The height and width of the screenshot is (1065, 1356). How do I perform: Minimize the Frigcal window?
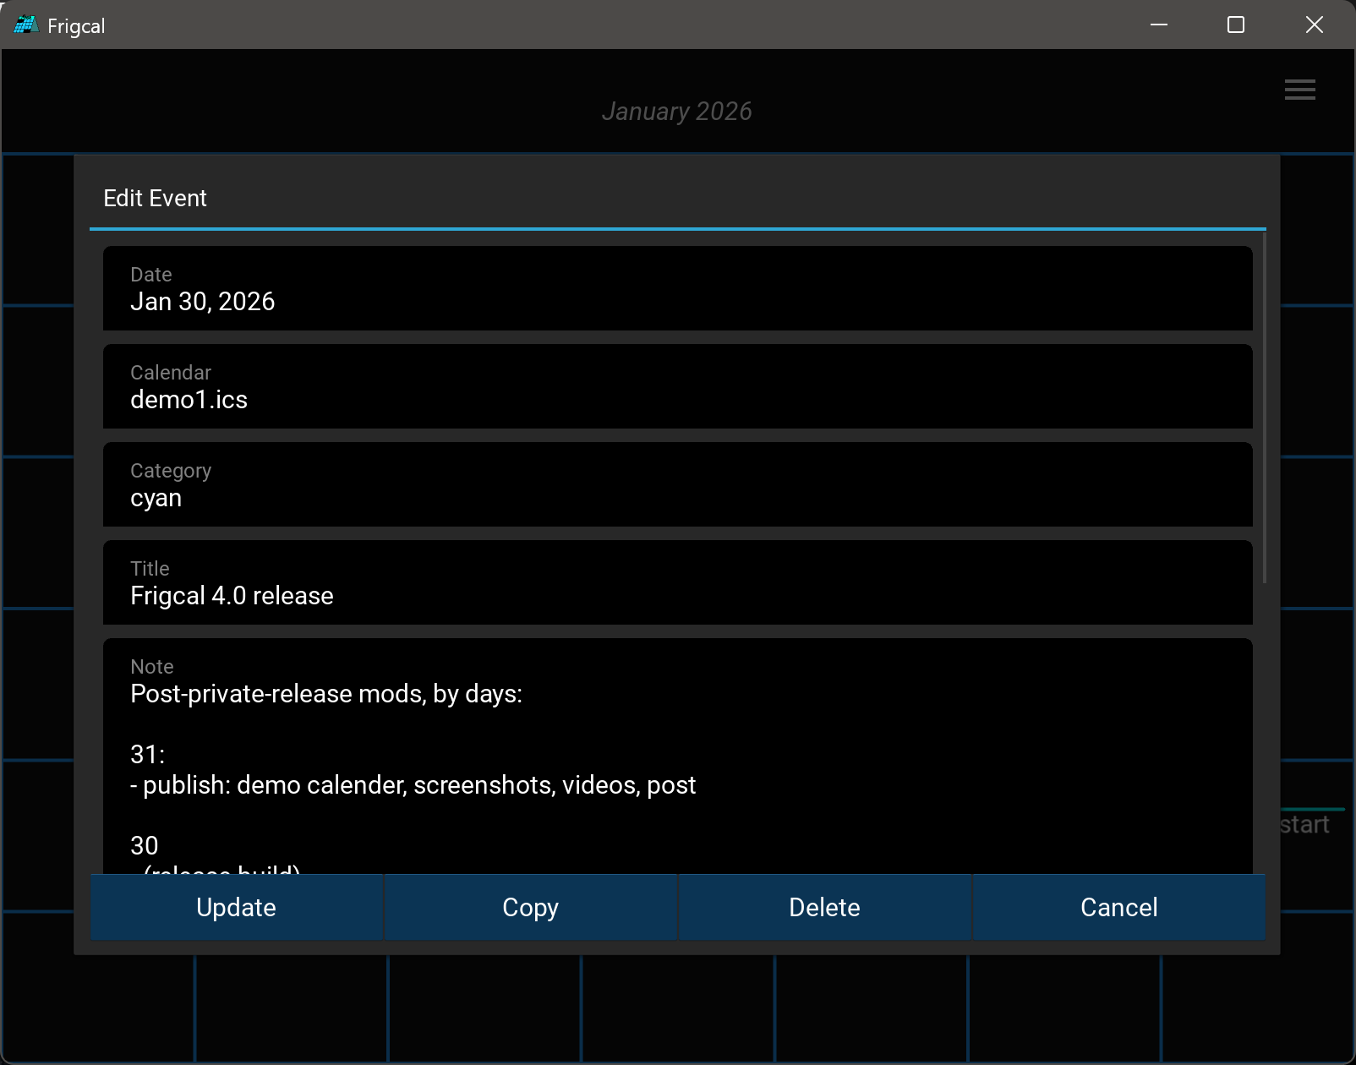pyautogui.click(x=1158, y=25)
